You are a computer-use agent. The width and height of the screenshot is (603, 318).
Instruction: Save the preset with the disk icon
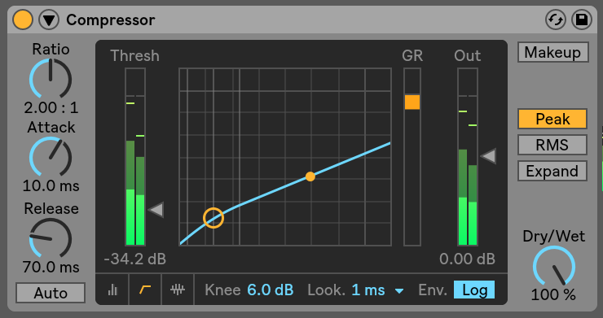point(582,20)
